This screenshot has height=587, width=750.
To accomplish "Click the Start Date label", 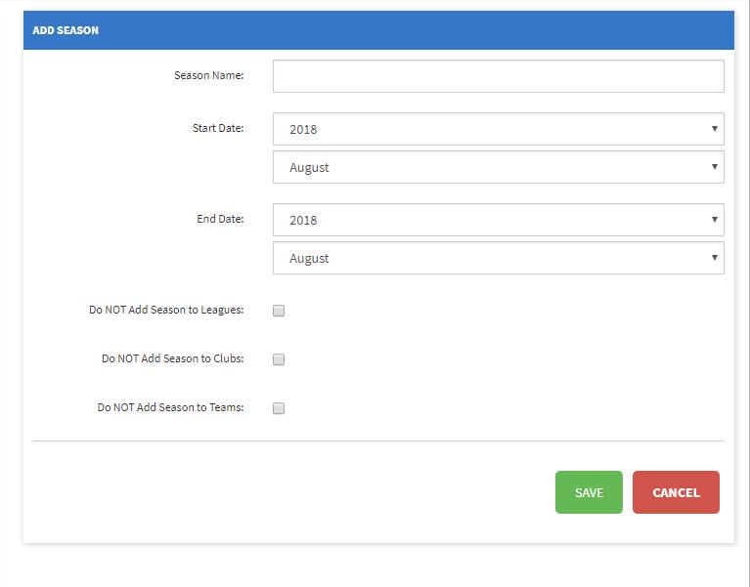I will pyautogui.click(x=218, y=128).
